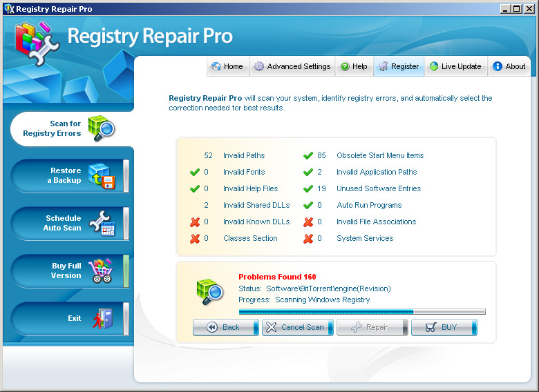This screenshot has width=539, height=392.
Task: Click the BUY button
Action: [444, 327]
